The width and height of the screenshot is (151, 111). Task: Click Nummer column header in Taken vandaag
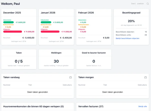[x=7, y=85]
